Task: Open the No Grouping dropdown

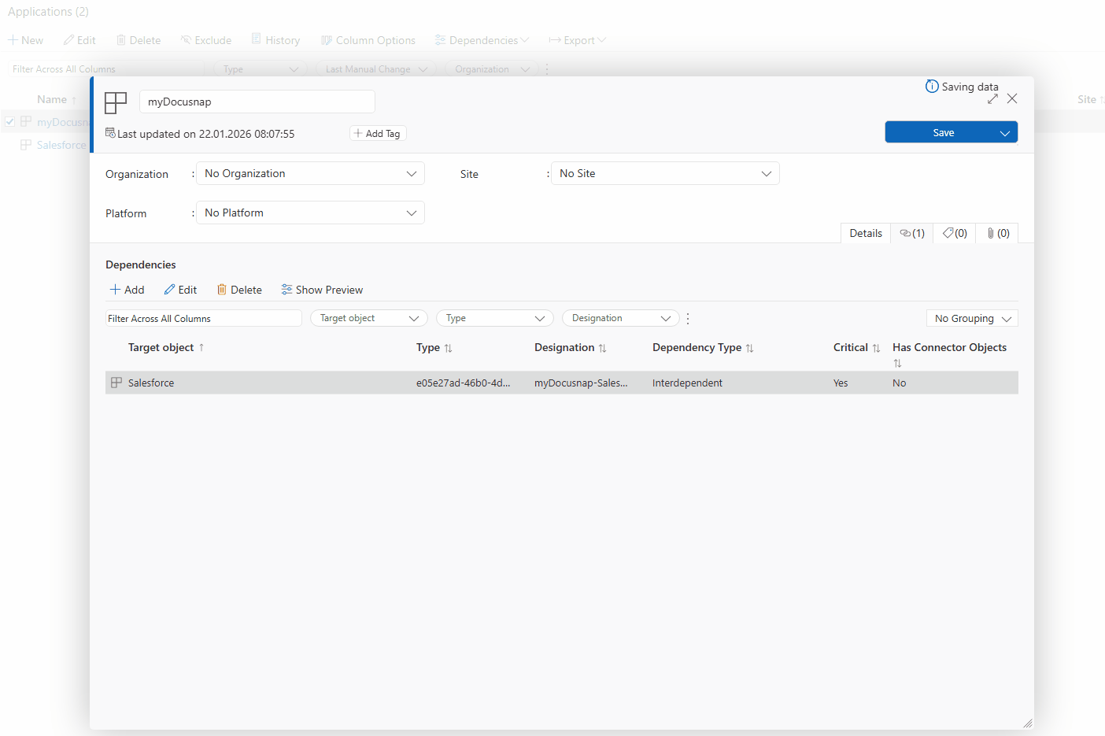Action: 972,318
